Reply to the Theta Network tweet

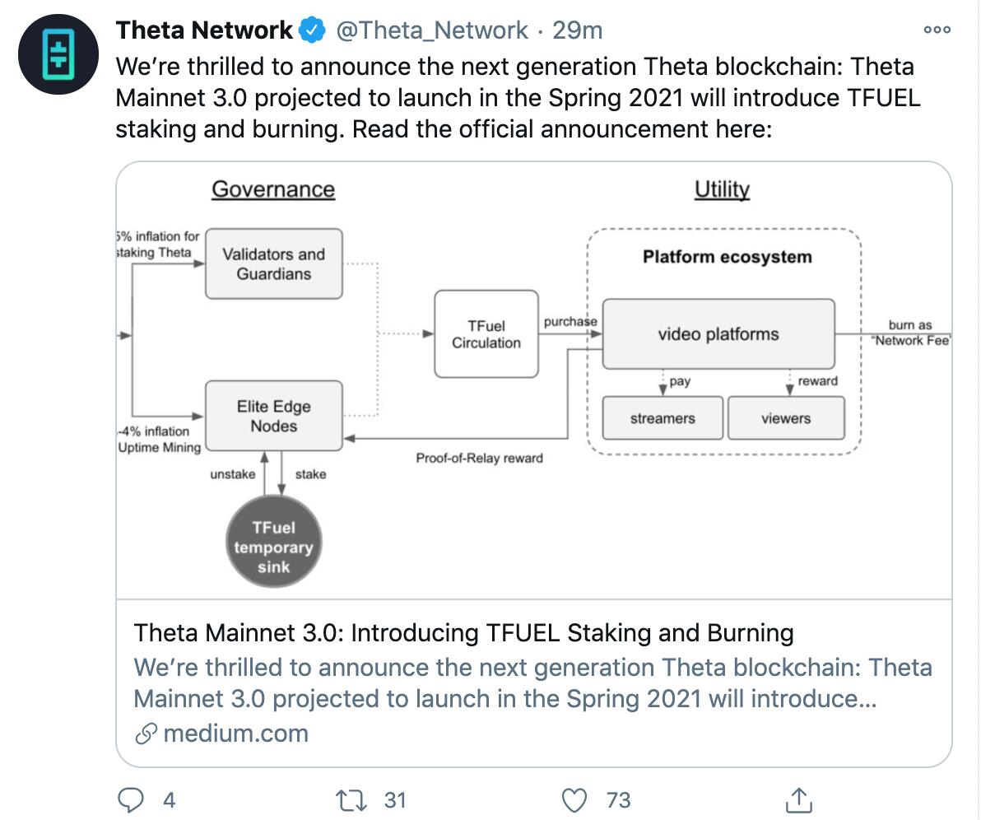point(132,799)
